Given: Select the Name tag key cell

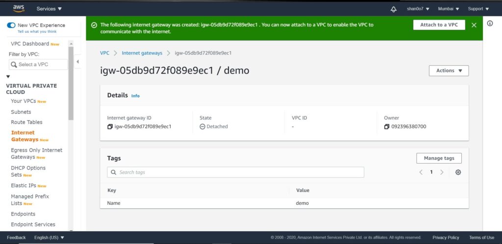Looking at the screenshot, I should pyautogui.click(x=114, y=203).
